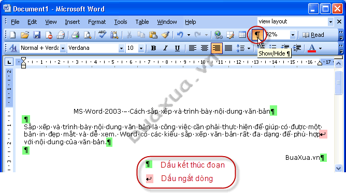The image size is (346, 193).
Task: Click the tab selector L icon on ruler
Action: coord(9,62)
